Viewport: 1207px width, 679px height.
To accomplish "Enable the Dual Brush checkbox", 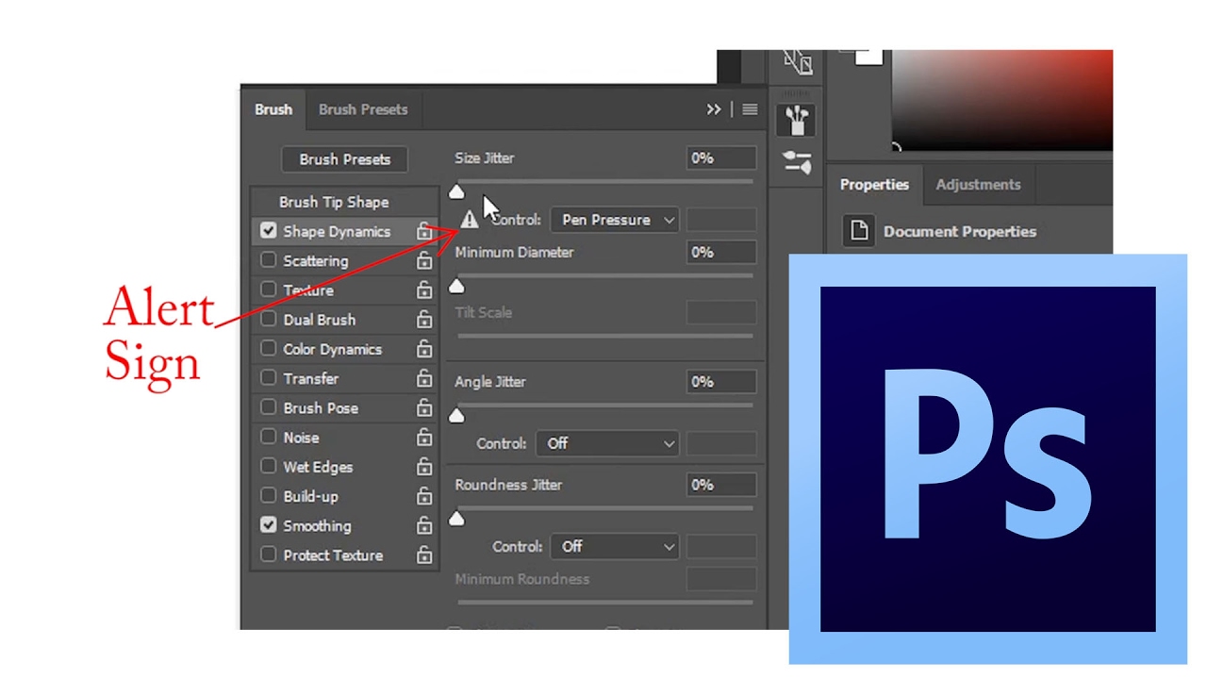I will tap(269, 320).
